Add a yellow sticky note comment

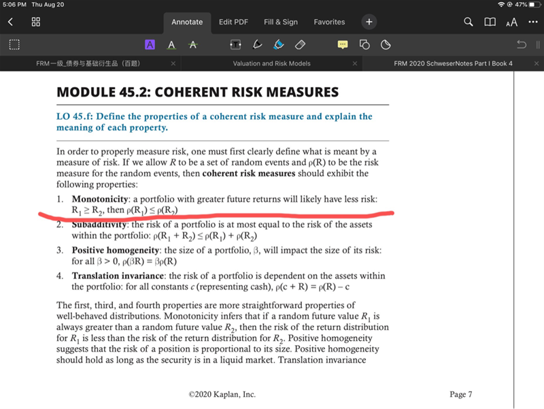pyautogui.click(x=343, y=45)
